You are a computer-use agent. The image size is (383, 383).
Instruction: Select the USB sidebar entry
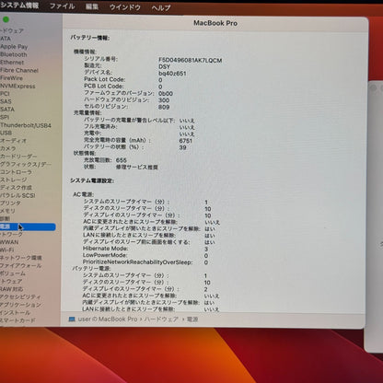coord(6,133)
